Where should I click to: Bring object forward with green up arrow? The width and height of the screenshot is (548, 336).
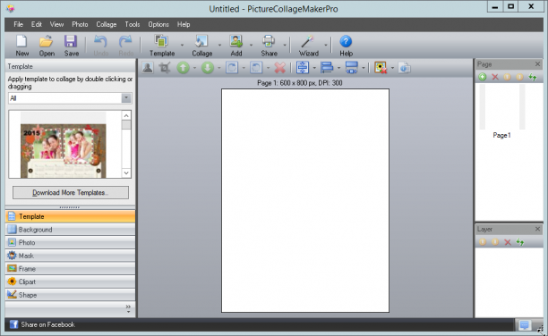click(183, 67)
